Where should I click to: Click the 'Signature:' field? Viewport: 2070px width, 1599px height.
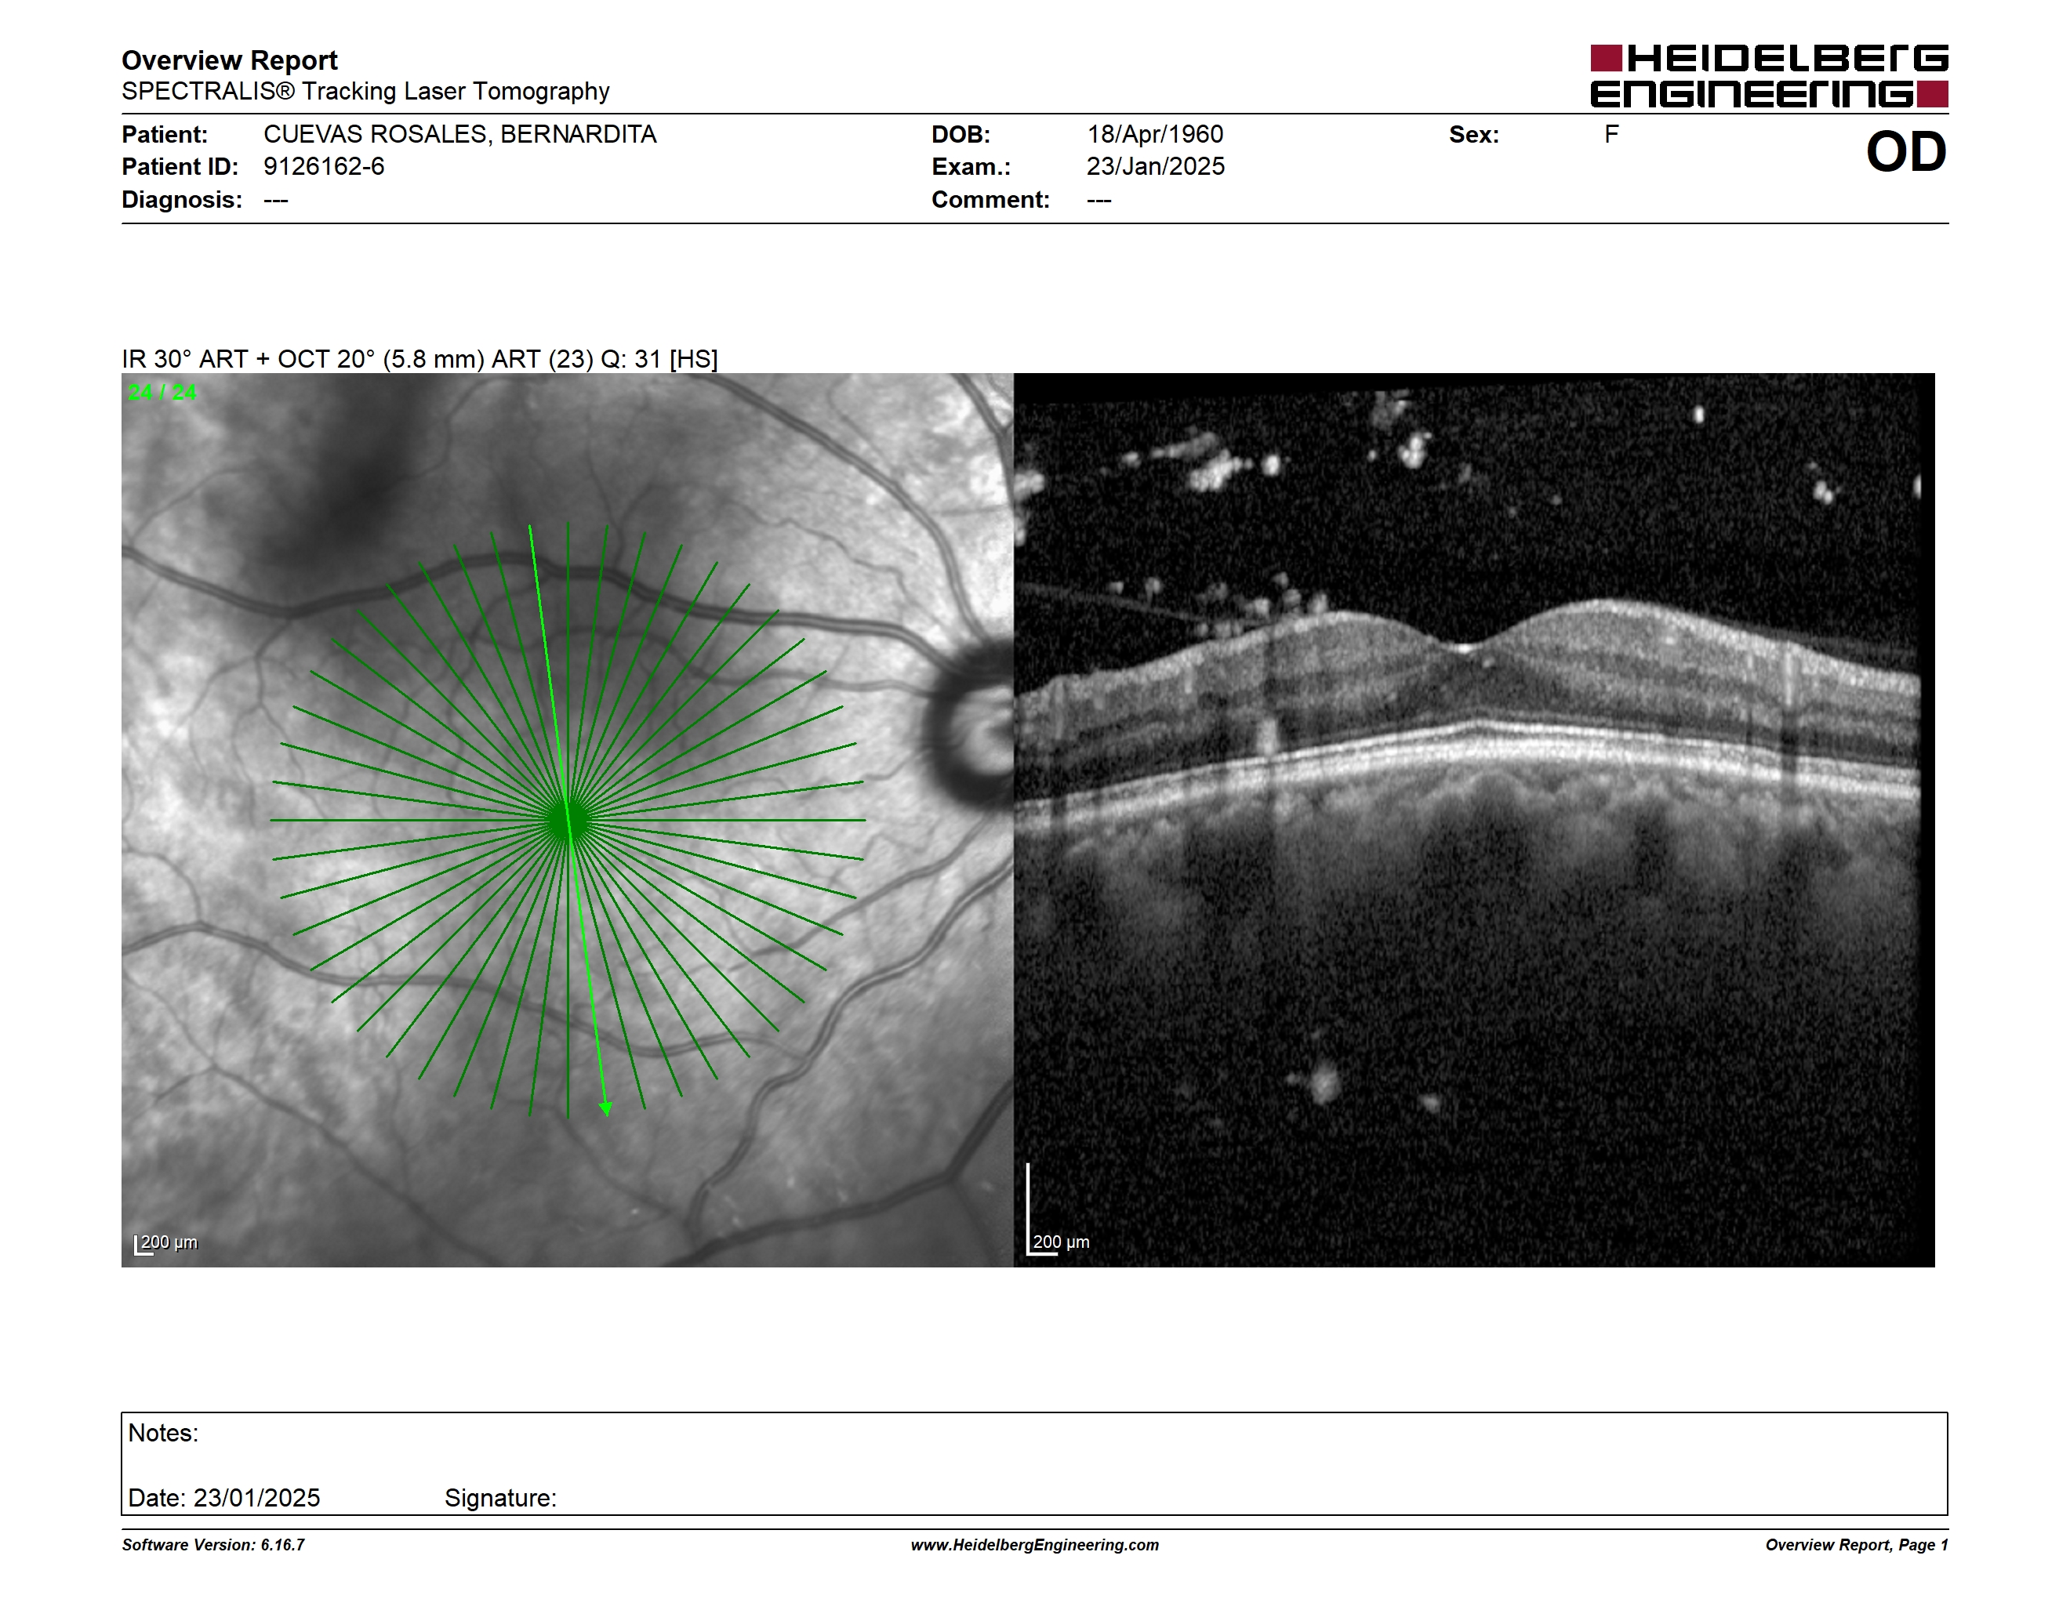[500, 1498]
